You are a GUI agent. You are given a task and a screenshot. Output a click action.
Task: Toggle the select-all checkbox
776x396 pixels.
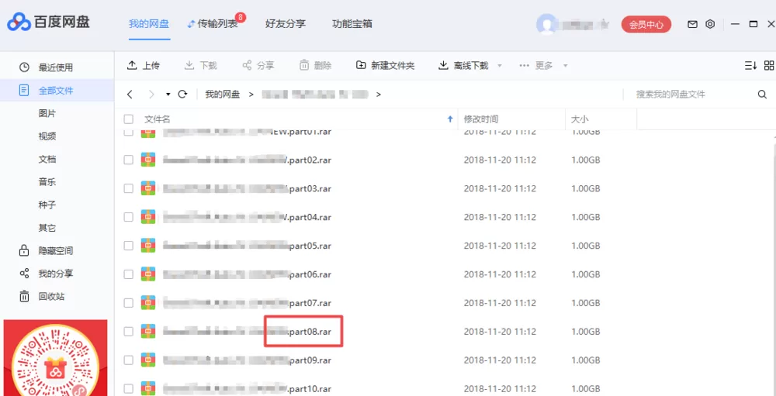pyautogui.click(x=129, y=119)
